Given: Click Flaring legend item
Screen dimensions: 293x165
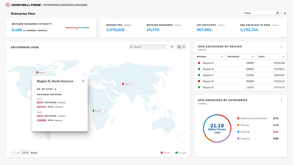Looking at the screenshot, I should click(243, 125).
